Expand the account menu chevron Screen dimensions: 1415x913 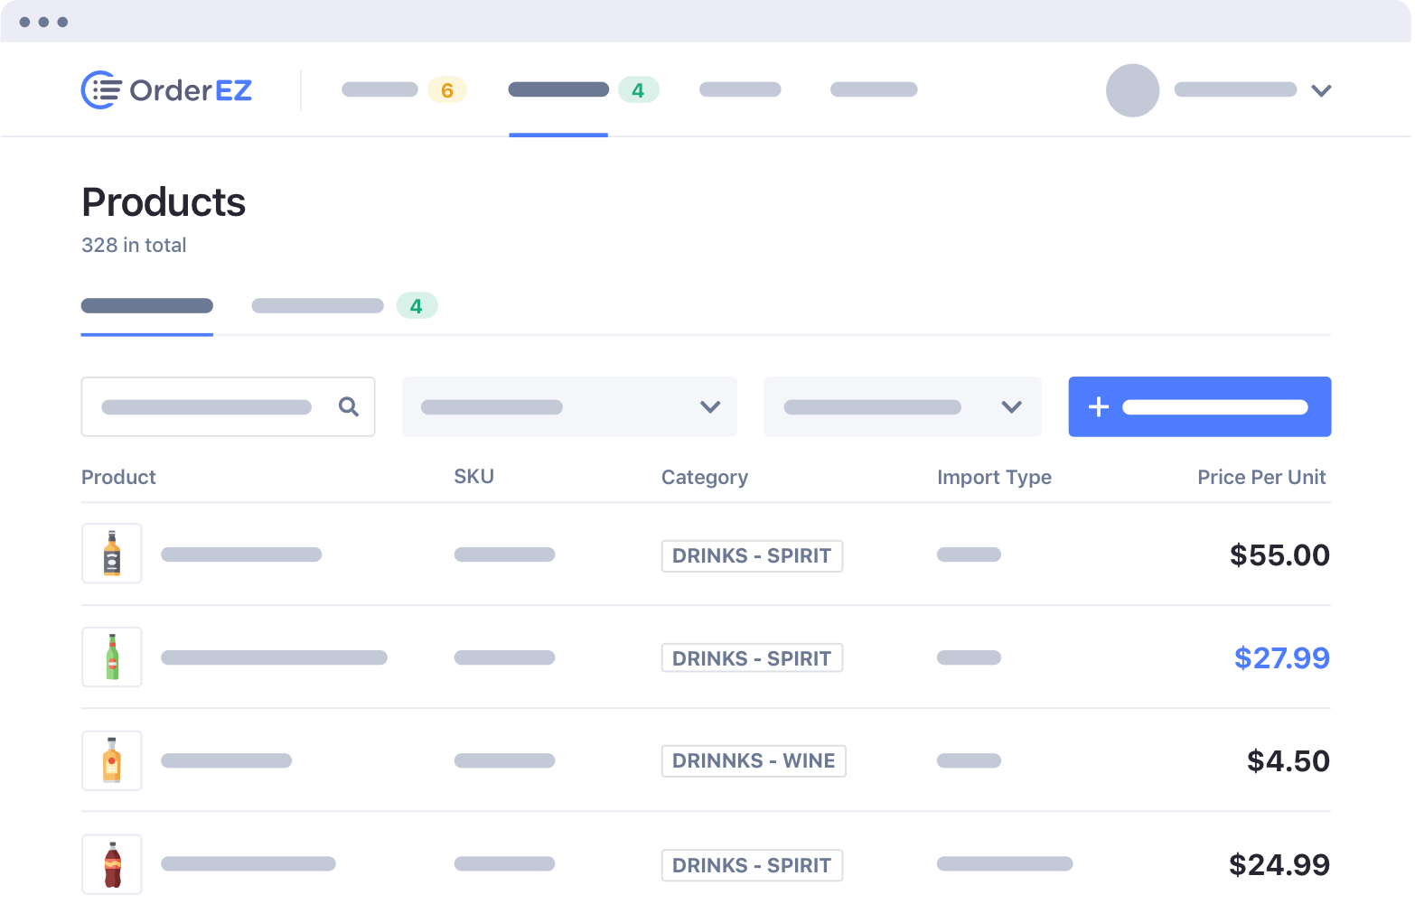[x=1322, y=90]
